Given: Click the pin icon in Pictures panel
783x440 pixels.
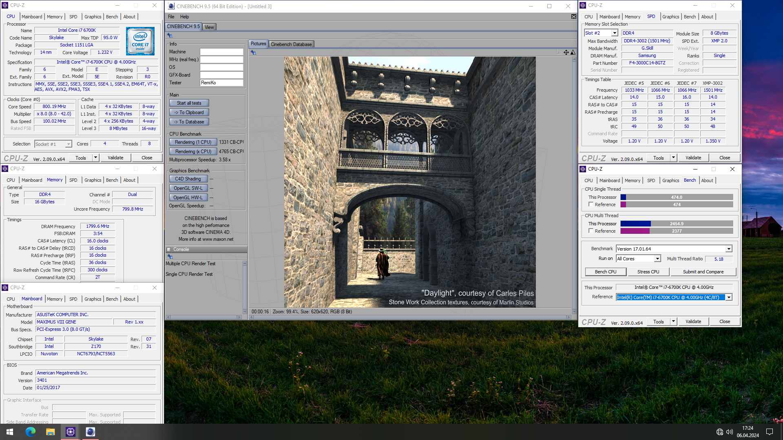Looking at the screenshot, I should click(x=253, y=53).
